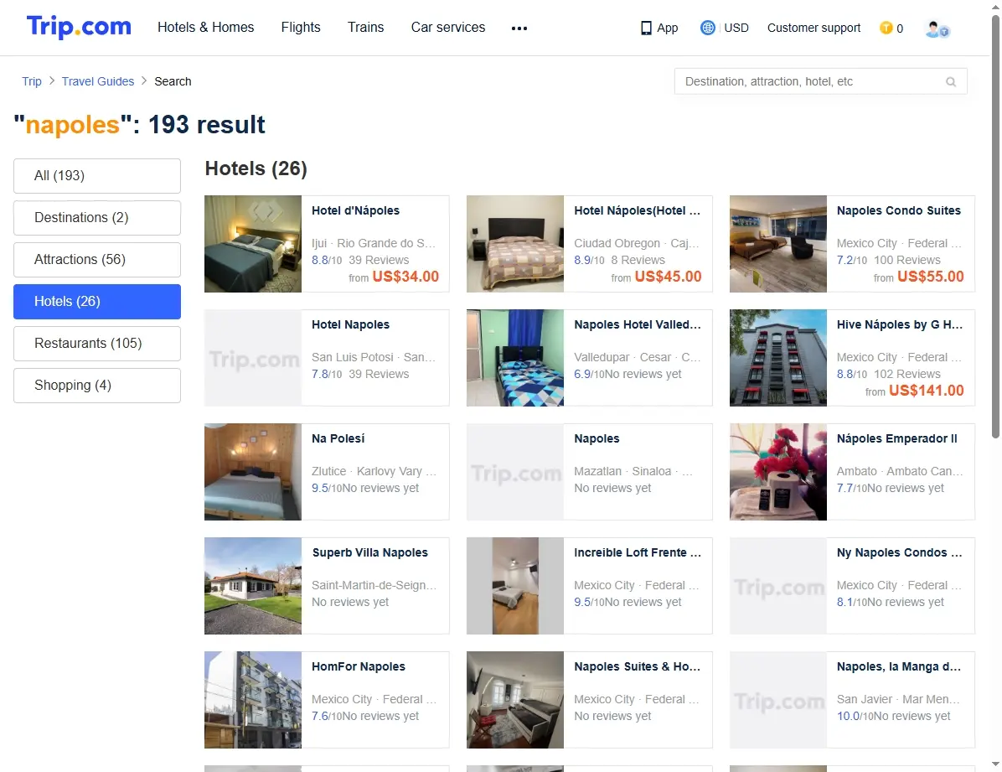Image resolution: width=1002 pixels, height=772 pixels.
Task: Select the Destinations (2) filter tab
Action: click(x=97, y=217)
